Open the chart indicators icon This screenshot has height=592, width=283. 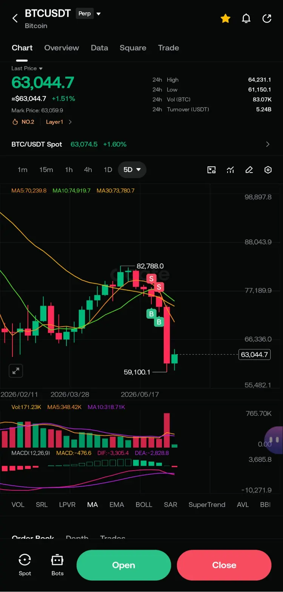click(230, 170)
